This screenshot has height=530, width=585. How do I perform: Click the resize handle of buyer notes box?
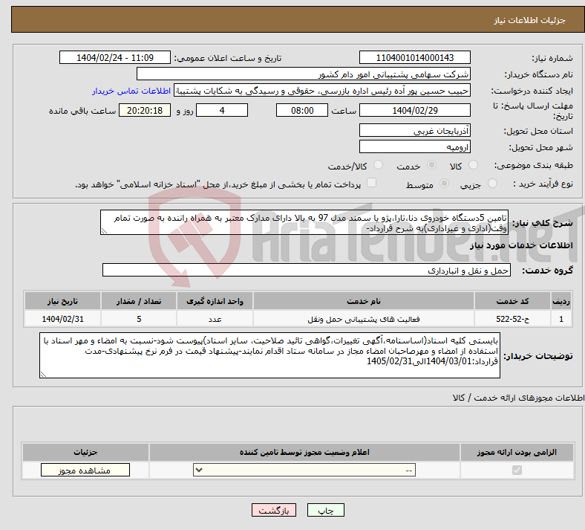click(43, 374)
